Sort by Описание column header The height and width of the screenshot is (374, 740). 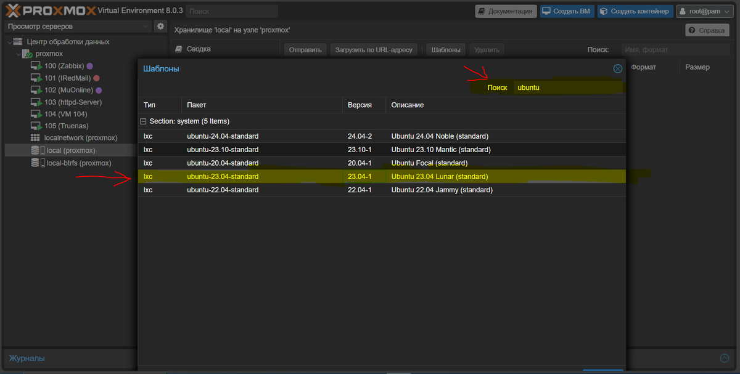pyautogui.click(x=506, y=105)
